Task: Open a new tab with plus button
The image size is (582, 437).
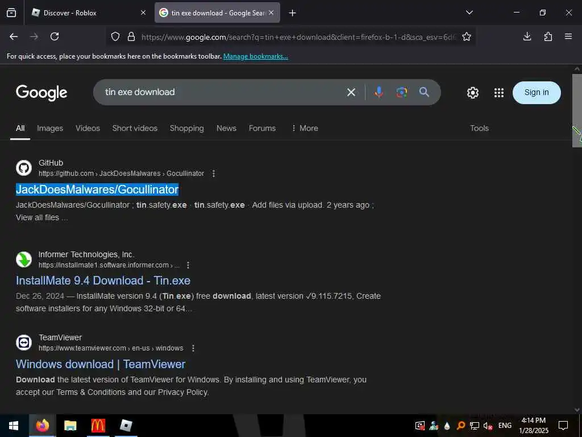Action: (x=293, y=13)
